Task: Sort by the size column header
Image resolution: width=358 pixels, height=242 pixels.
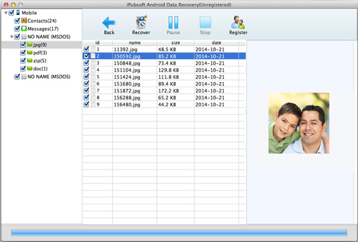Action: (175, 42)
